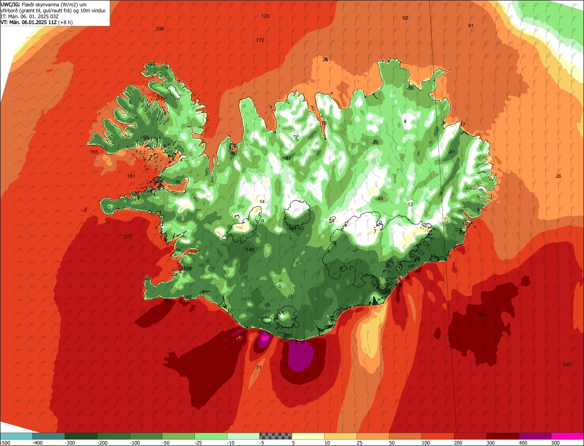Click the map value '-151'
584x446 pixels.
tap(292, 228)
